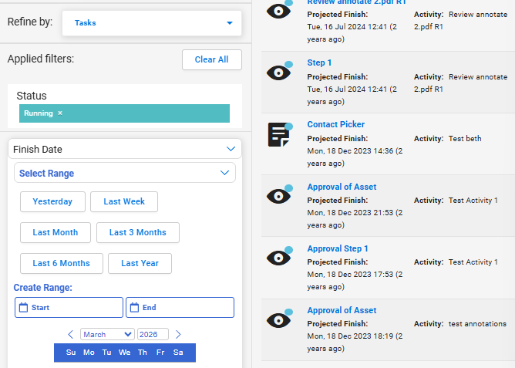Click calendar icon in End field
Viewport: 515px width, 368px height.
[x=134, y=308]
